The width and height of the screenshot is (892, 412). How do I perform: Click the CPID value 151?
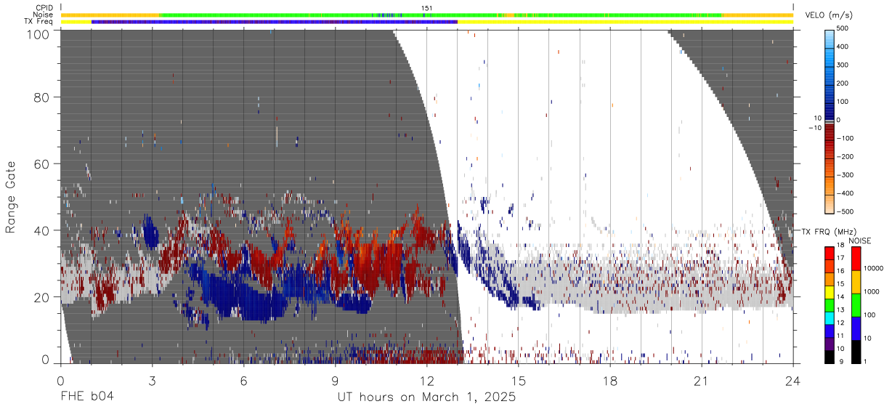pos(426,8)
